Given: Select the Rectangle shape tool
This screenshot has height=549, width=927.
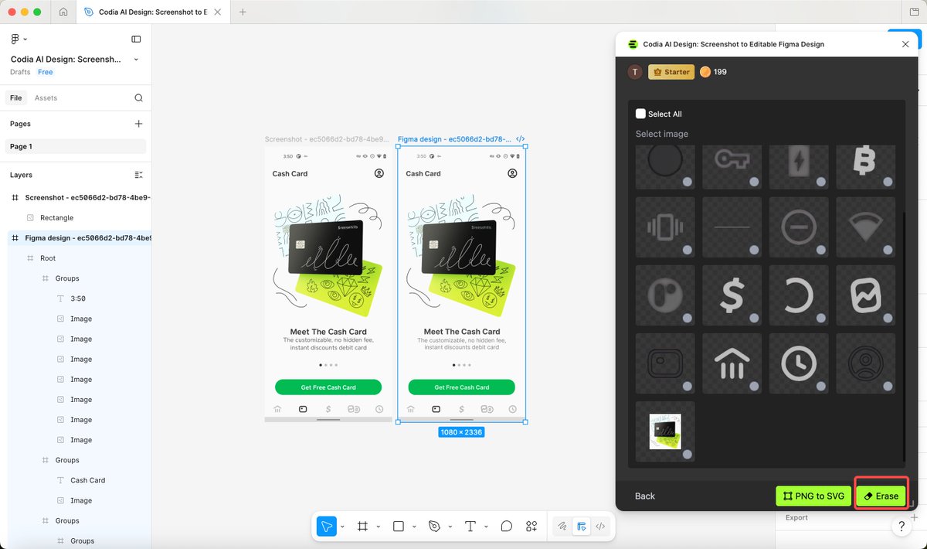Looking at the screenshot, I should pyautogui.click(x=399, y=527).
